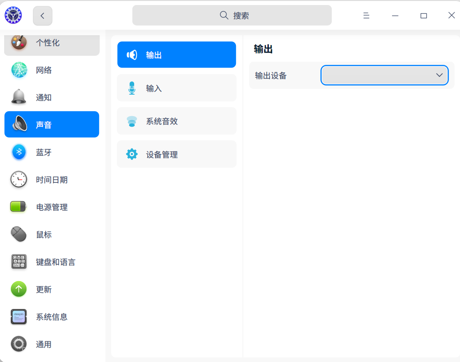Open the 个性化 (Personalization) palette icon

coord(19,42)
